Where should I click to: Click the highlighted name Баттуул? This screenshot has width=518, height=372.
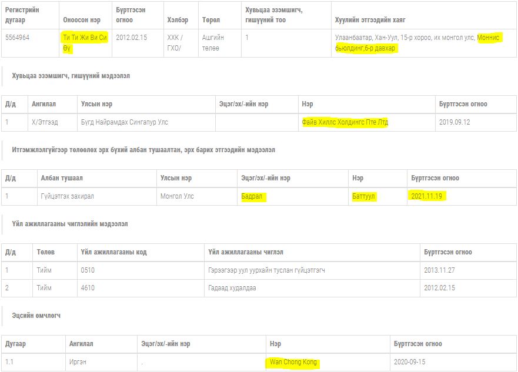point(363,196)
